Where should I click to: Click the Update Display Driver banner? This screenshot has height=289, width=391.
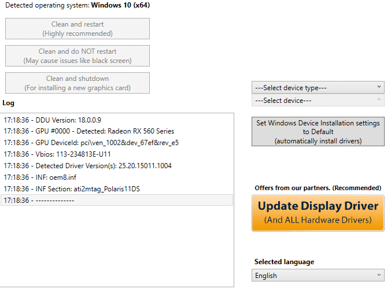point(318,213)
